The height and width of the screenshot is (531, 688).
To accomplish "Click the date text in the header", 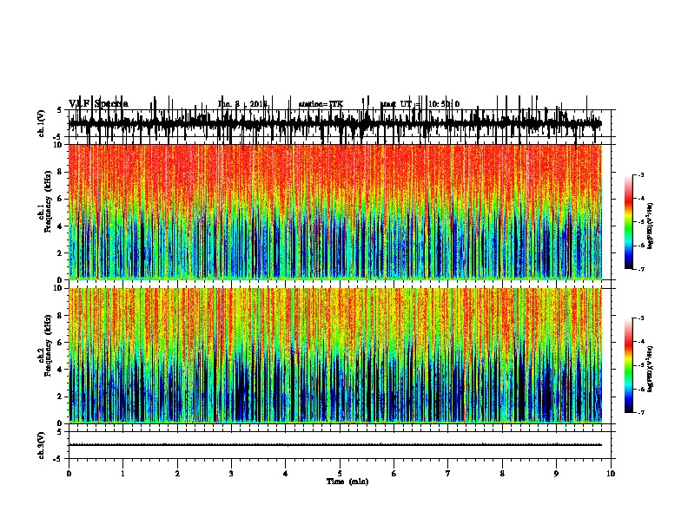I will point(242,104).
